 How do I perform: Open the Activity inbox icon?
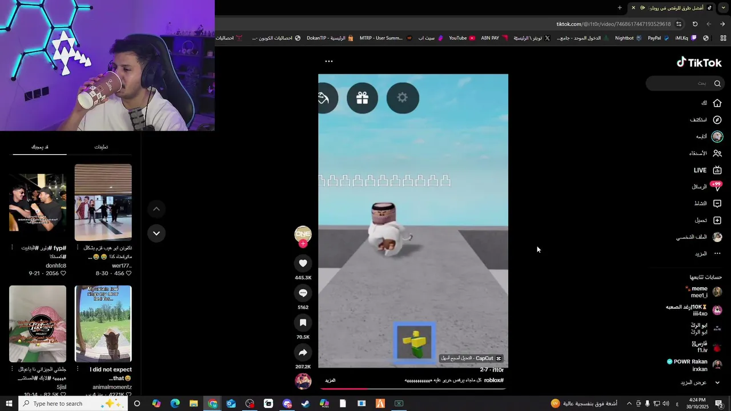717,203
